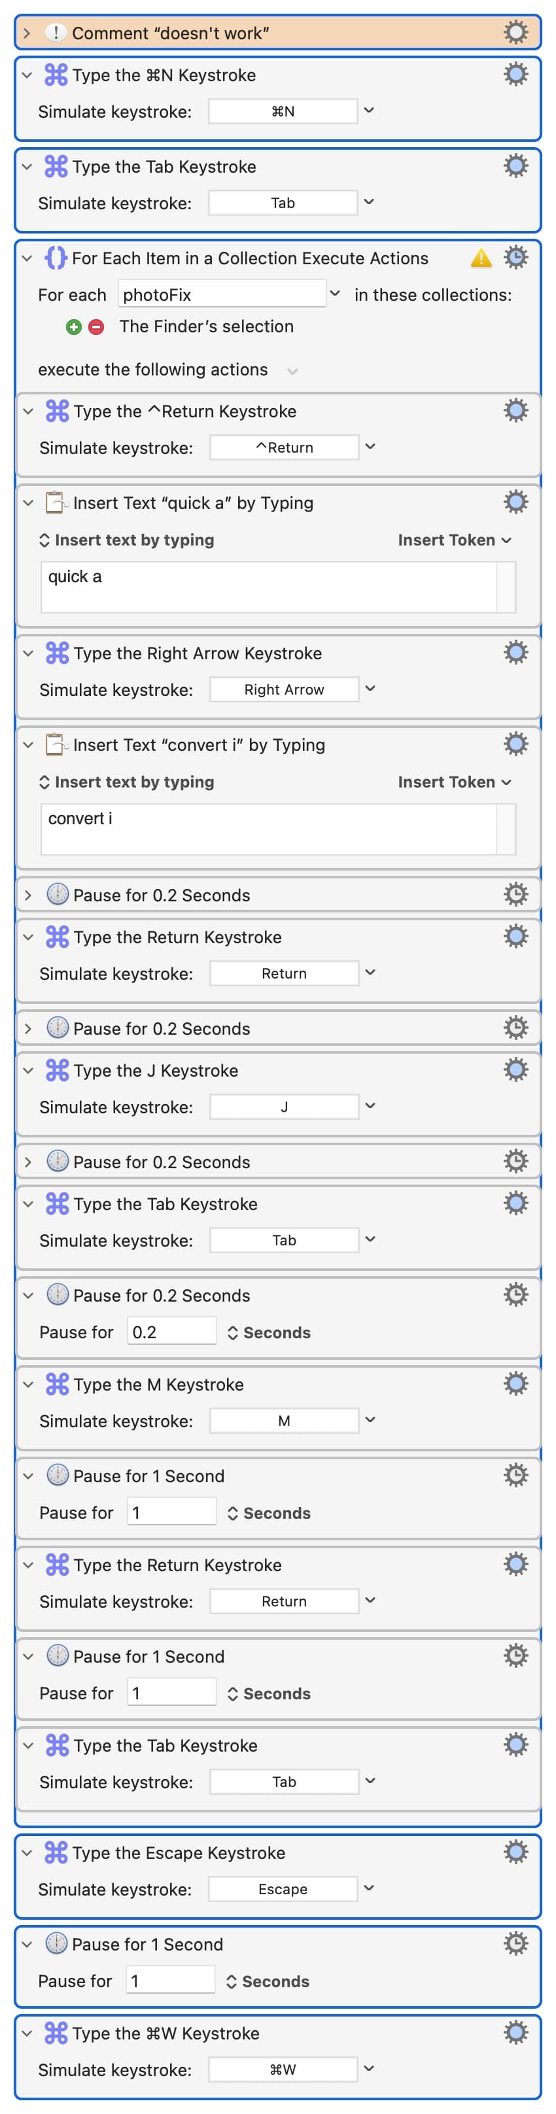Click the Right Arrow keystroke field

coord(284,689)
